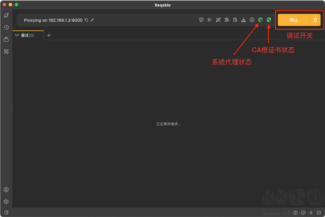The image size is (325, 217).
Task: Add a new tab with plus button
Action: click(x=49, y=35)
